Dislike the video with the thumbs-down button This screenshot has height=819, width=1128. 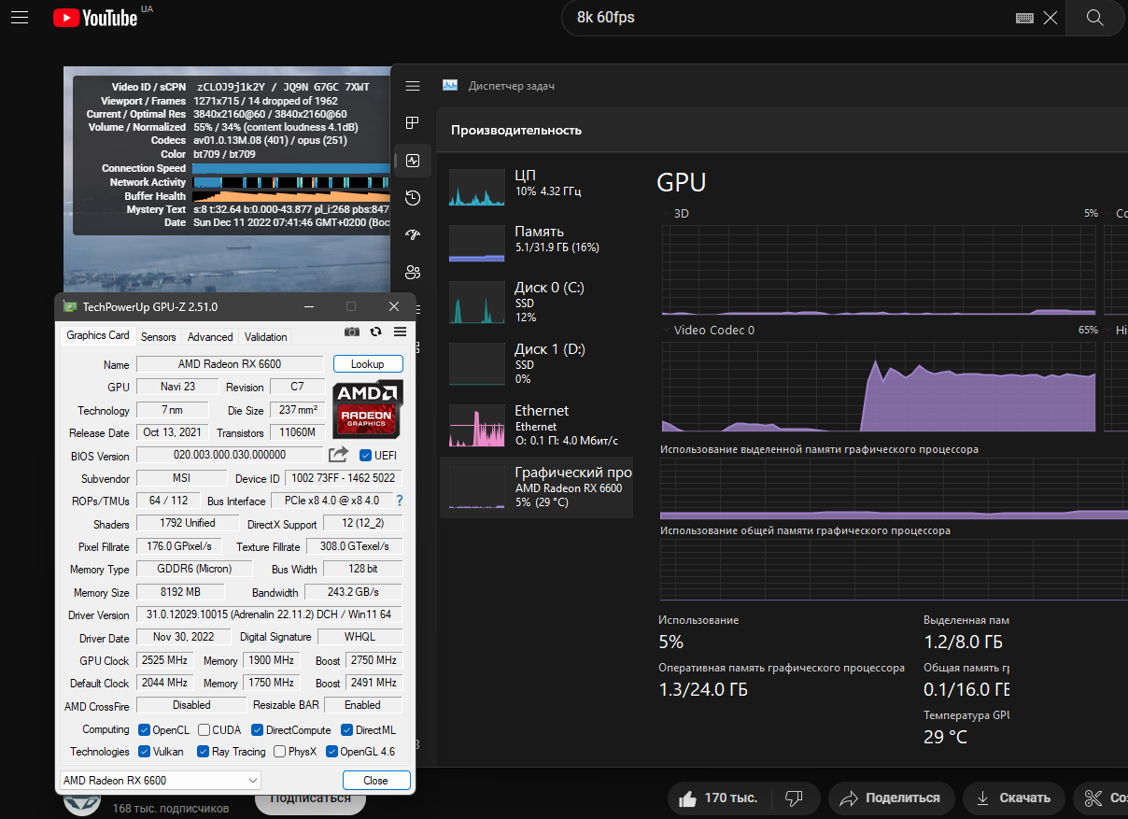(795, 798)
